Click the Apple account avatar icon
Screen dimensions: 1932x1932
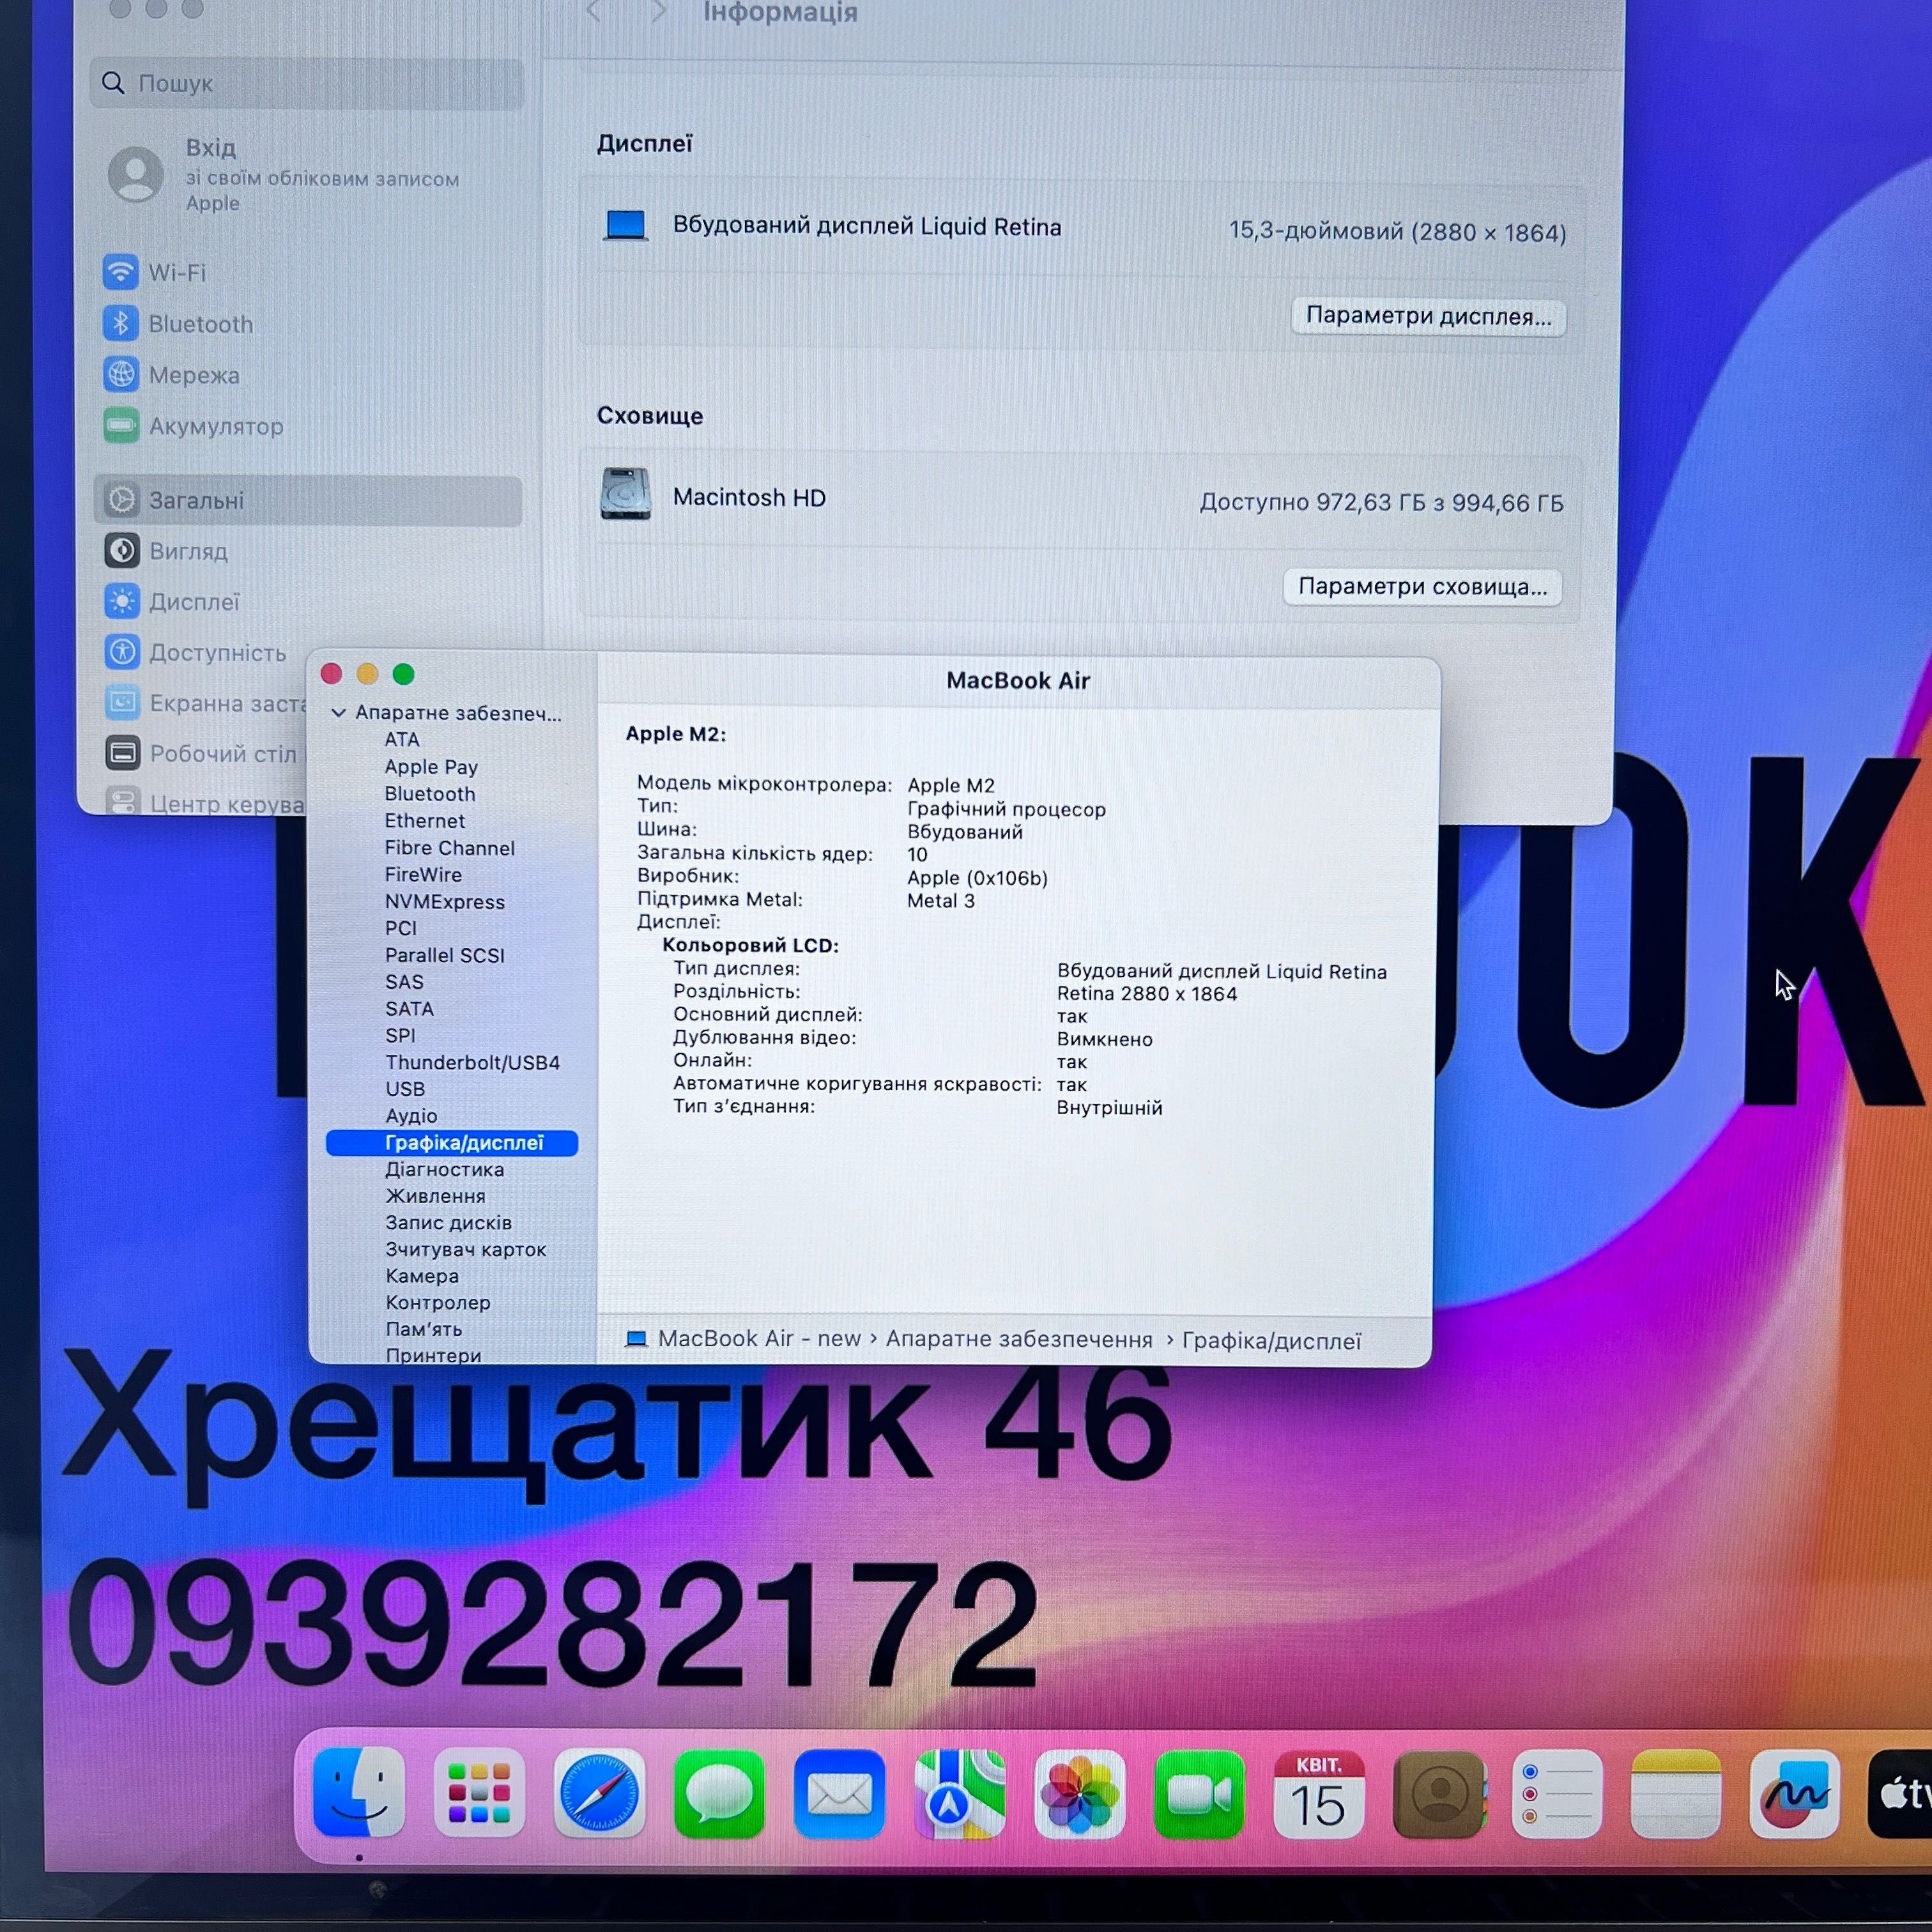coord(136,174)
